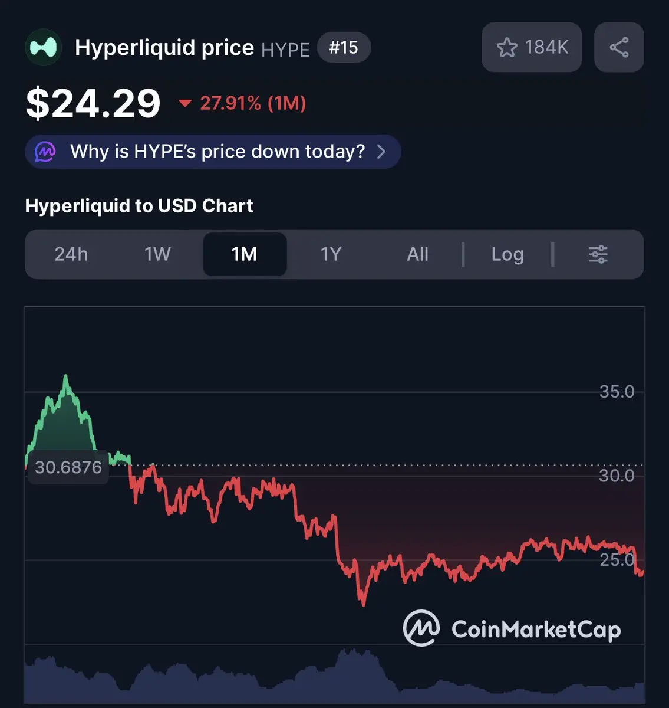The height and width of the screenshot is (708, 669).
Task: Open the share icon button
Action: coord(619,47)
